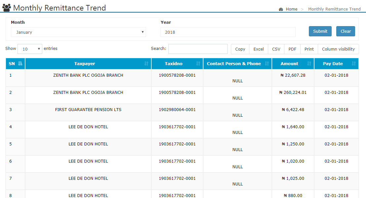
Task: Click the table Search box
Action: [x=198, y=49]
